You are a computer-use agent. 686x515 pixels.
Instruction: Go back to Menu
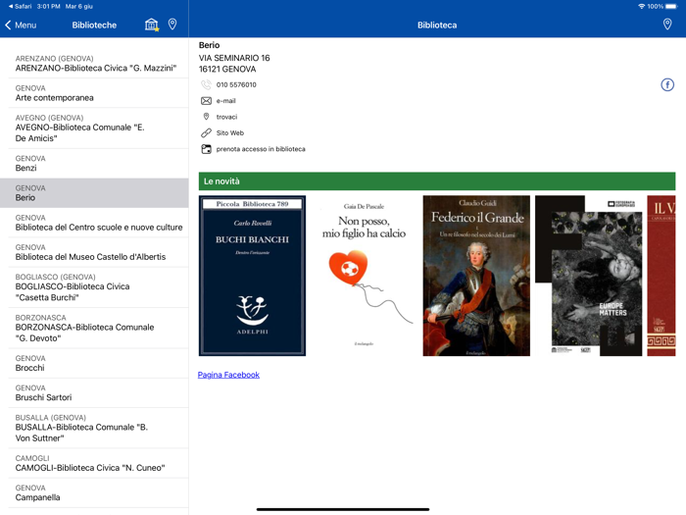point(21,25)
